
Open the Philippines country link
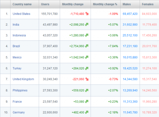pyautogui.click(x=20, y=90)
